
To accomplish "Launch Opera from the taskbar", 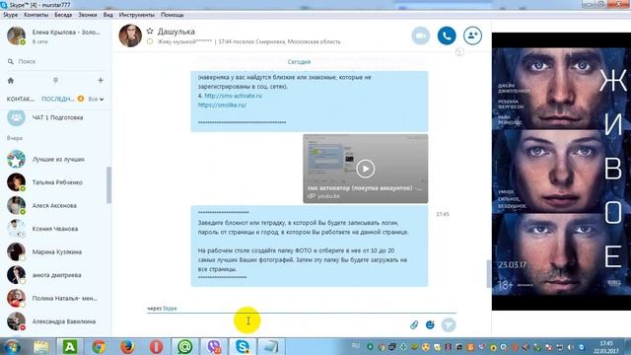I will [156, 347].
